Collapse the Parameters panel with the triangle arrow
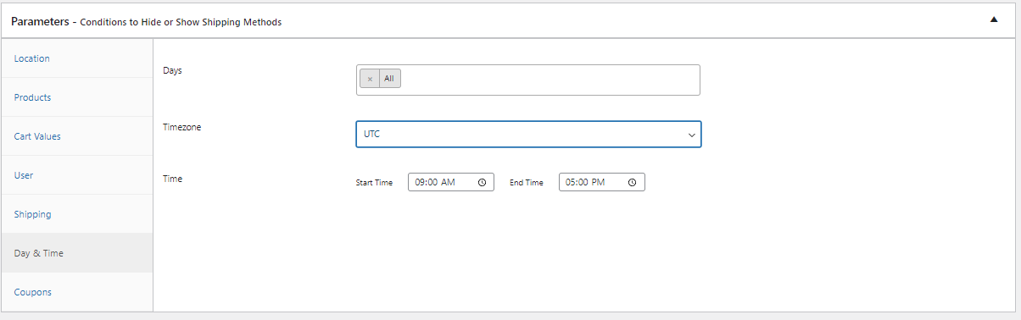This screenshot has width=1021, height=320. [x=994, y=20]
